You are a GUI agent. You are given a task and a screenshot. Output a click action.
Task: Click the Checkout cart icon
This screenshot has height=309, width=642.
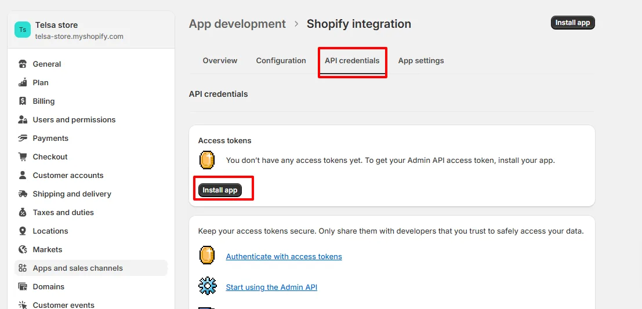tap(23, 157)
